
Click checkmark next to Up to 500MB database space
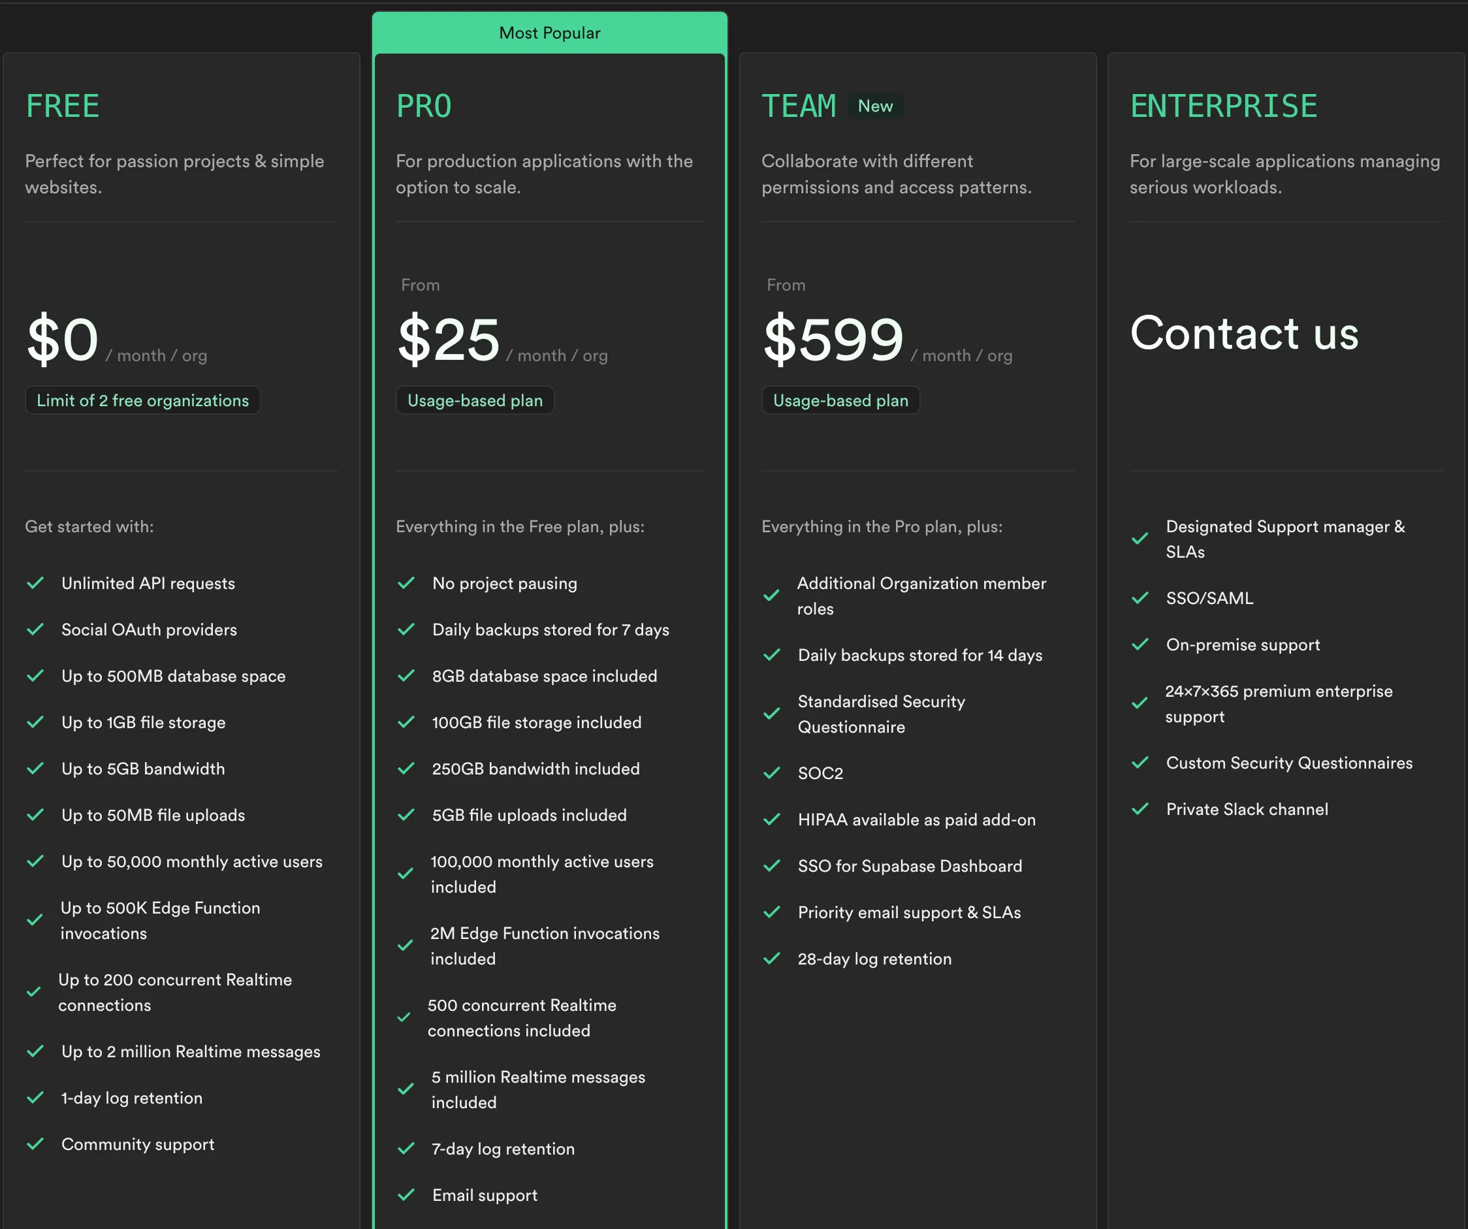click(36, 676)
